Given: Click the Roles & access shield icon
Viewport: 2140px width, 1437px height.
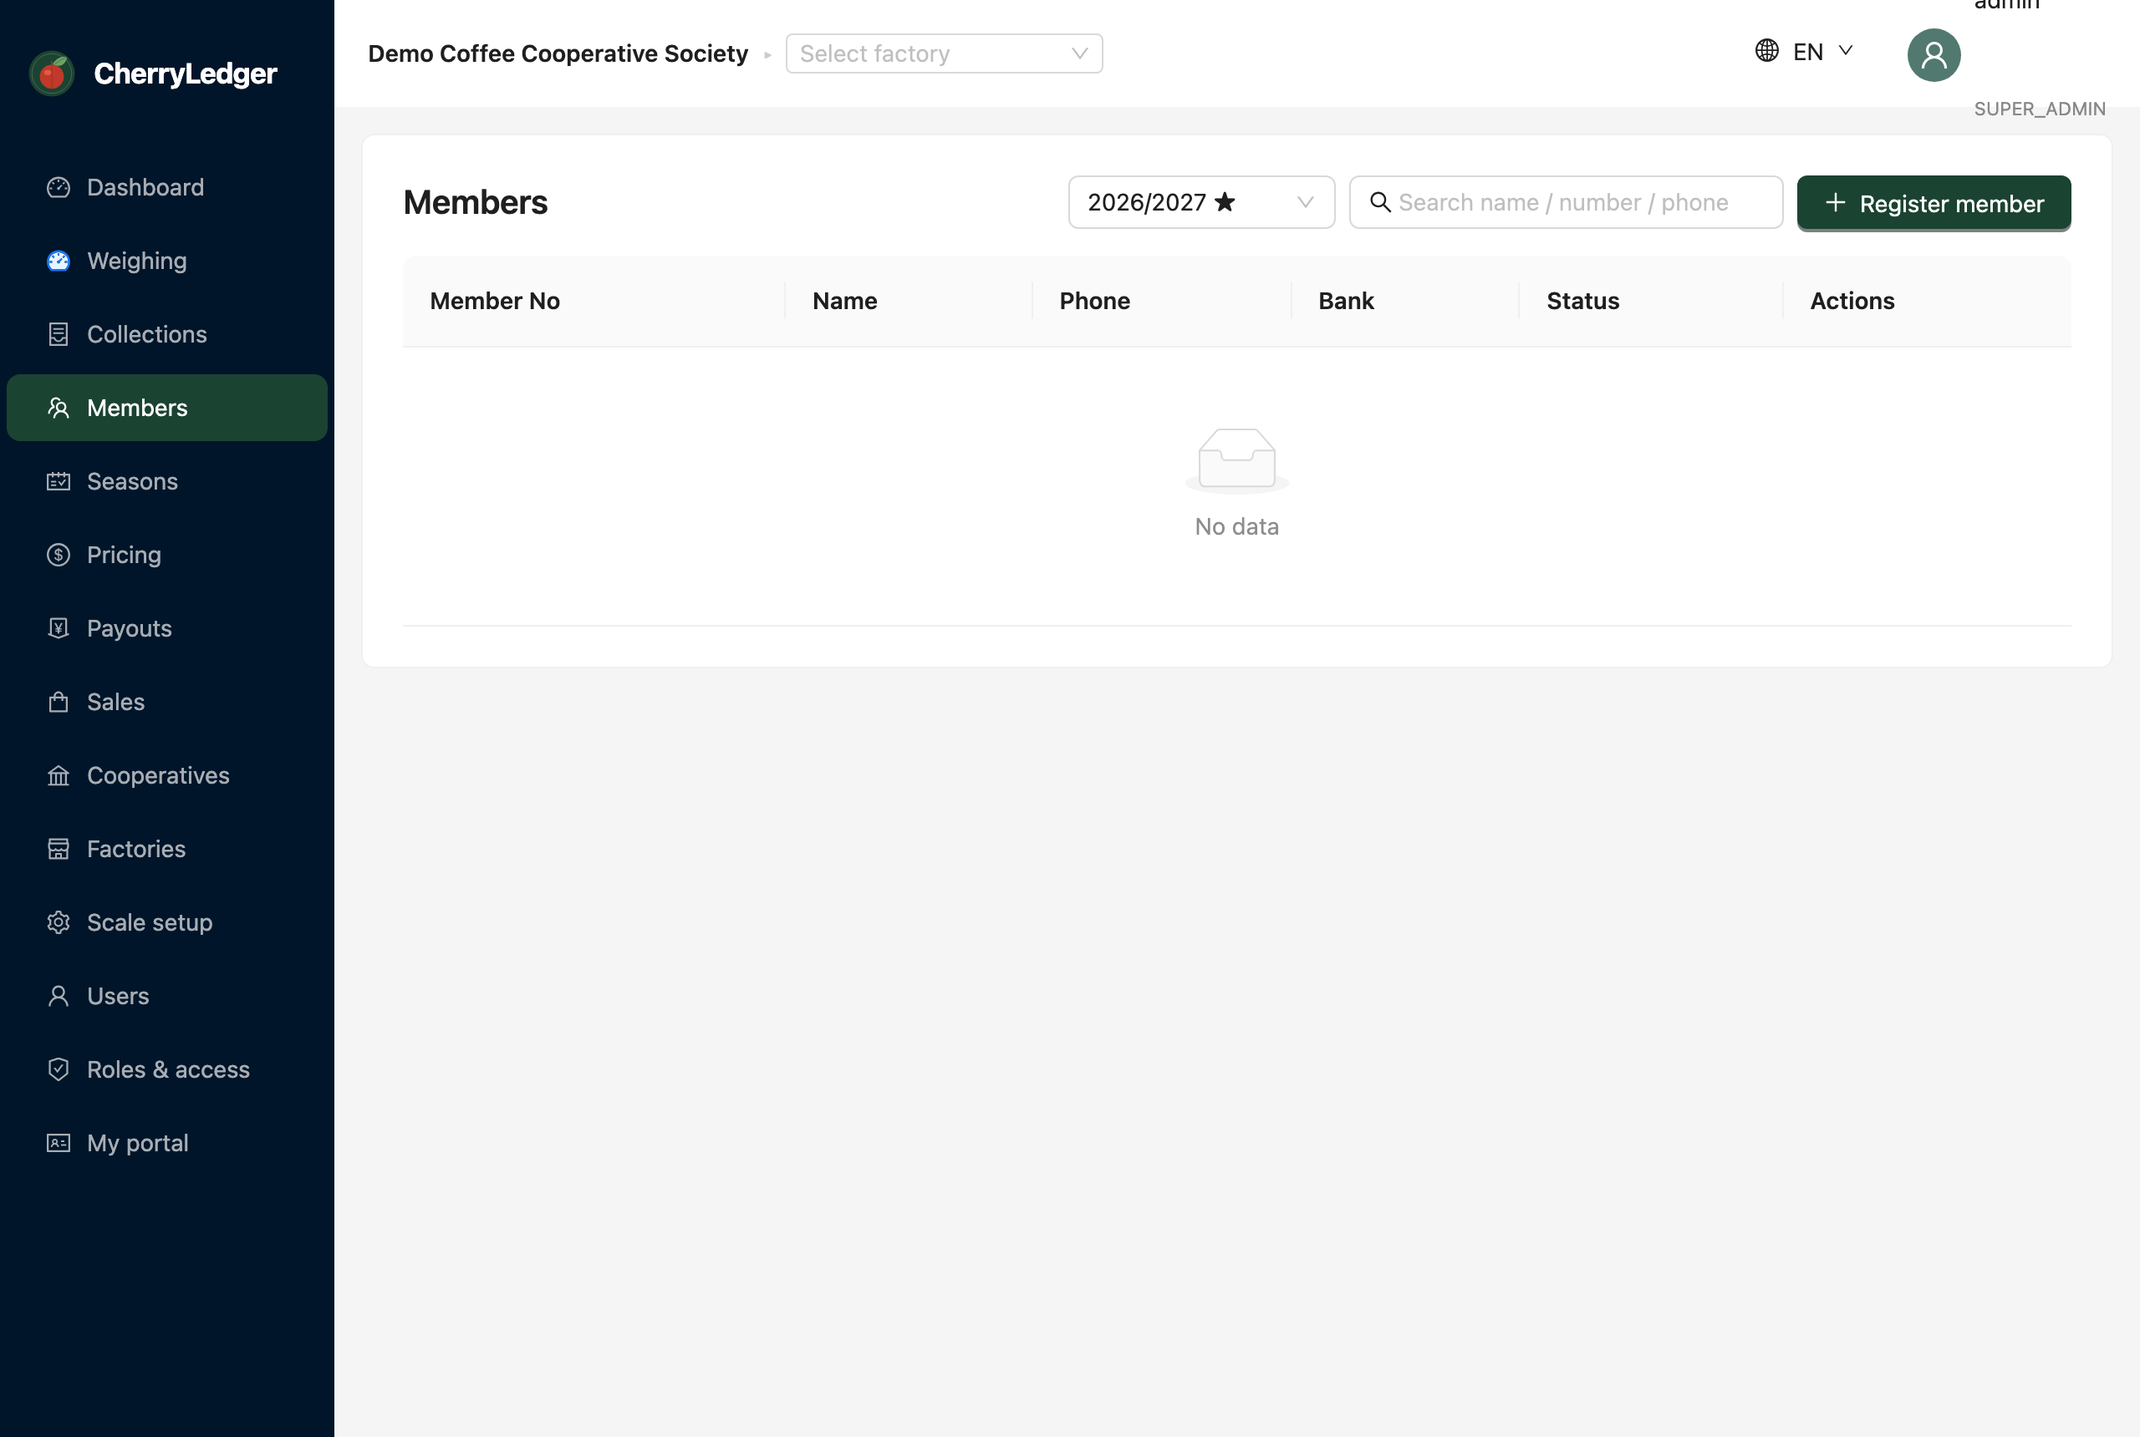Looking at the screenshot, I should tap(59, 1069).
